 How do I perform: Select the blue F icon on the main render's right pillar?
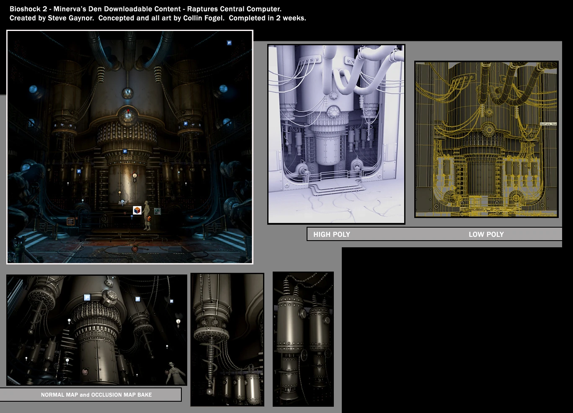(186, 123)
